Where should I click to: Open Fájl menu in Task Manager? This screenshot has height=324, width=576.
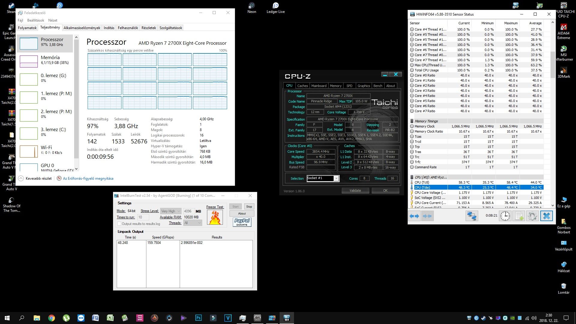coord(20,20)
